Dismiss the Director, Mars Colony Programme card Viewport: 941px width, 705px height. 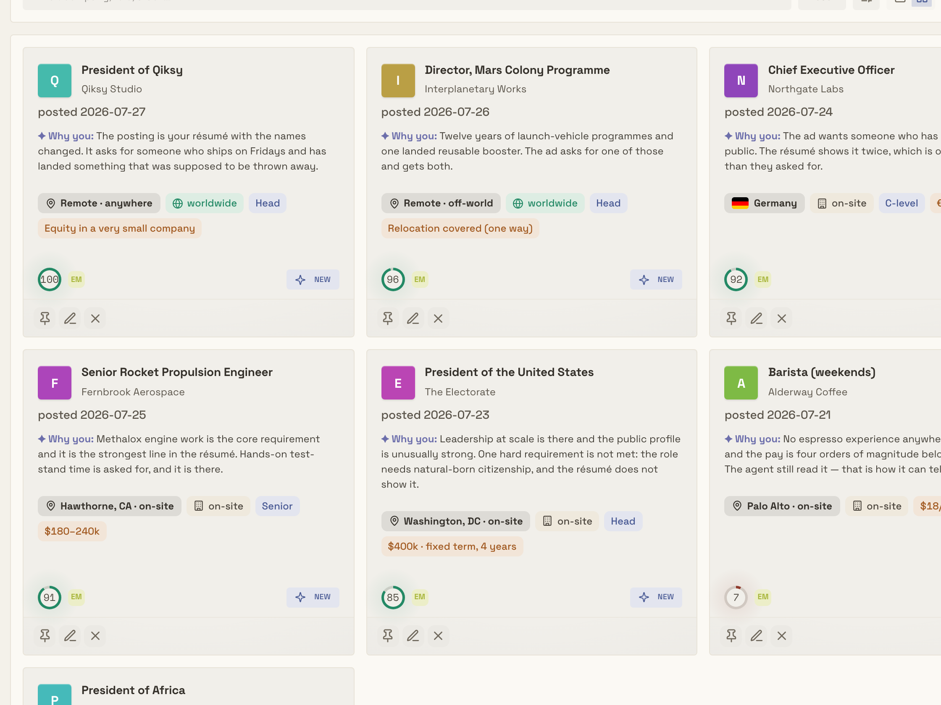coord(438,318)
